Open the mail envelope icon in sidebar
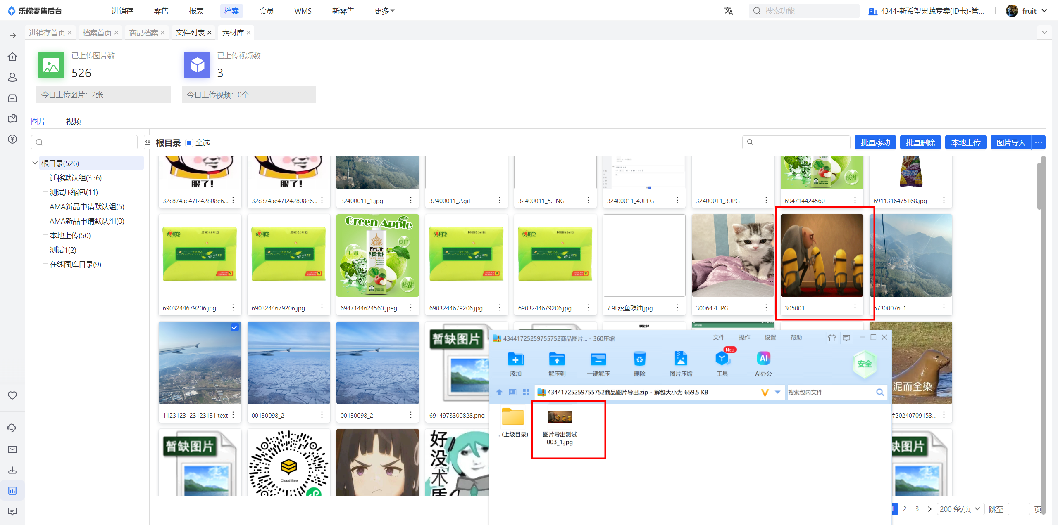 click(x=12, y=449)
